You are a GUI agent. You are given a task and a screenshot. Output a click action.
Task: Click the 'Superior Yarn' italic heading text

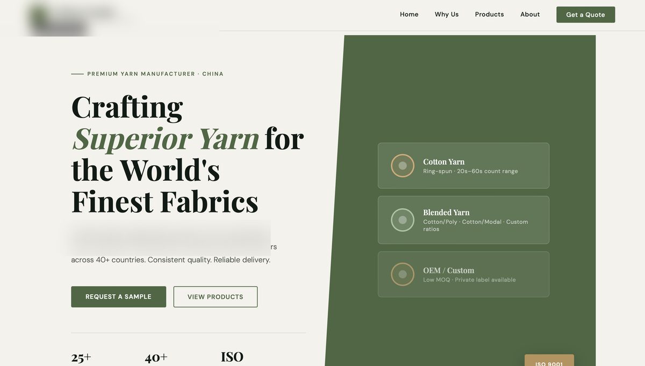[166, 138]
